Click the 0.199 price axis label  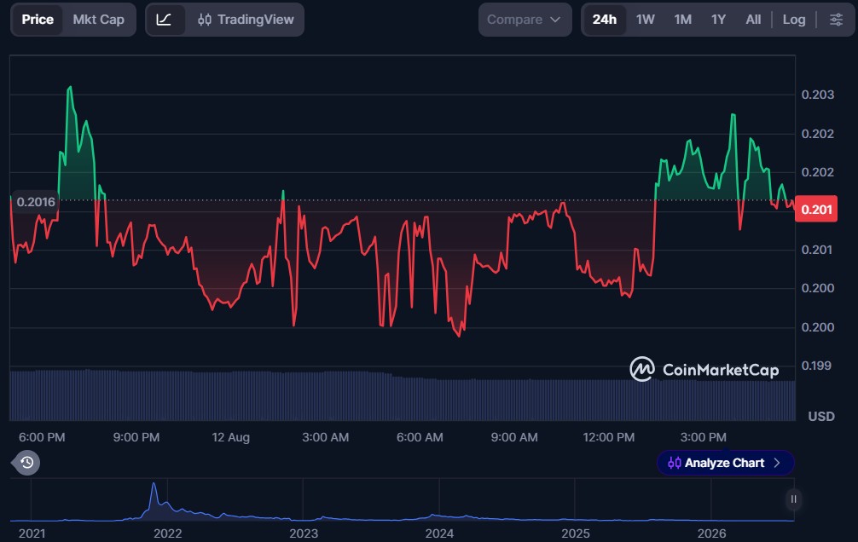tap(816, 366)
